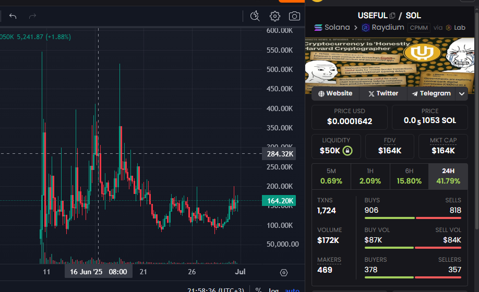Open the quick search lightning icon
This screenshot has width=479, height=292.
pos(255,16)
